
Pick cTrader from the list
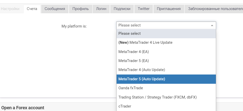click(x=166, y=106)
